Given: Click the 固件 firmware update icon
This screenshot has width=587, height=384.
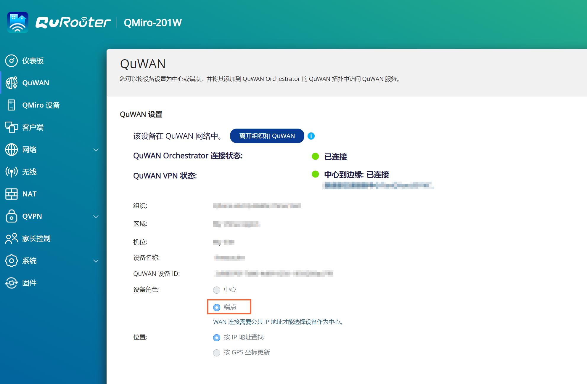Looking at the screenshot, I should coord(11,283).
